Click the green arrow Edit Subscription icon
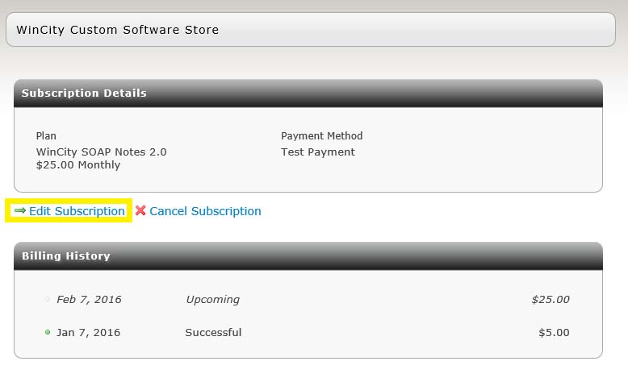The width and height of the screenshot is (628, 378). [19, 211]
